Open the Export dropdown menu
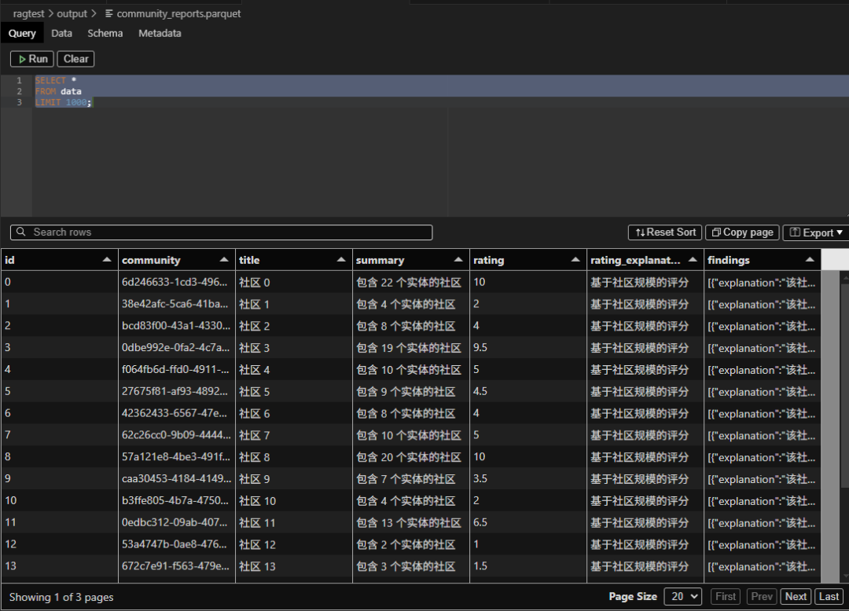This screenshot has height=611, width=849. 816,232
